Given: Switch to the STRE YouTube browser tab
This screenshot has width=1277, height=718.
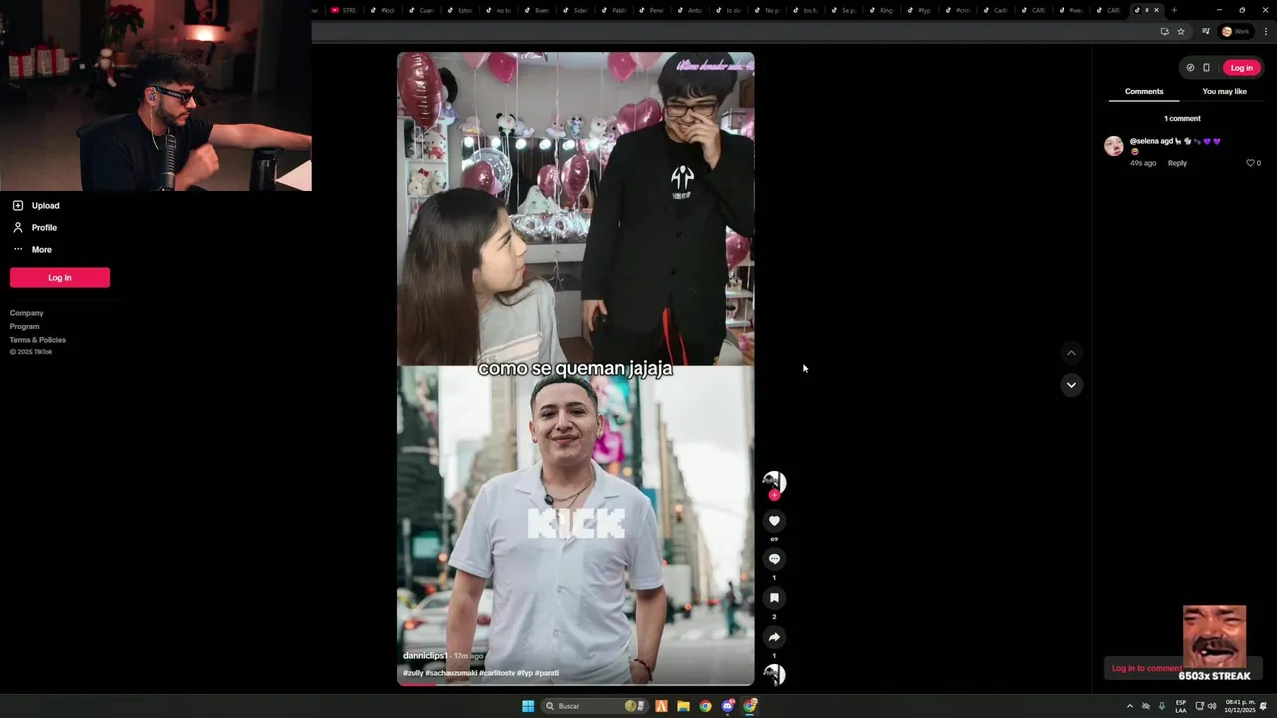Looking at the screenshot, I should click(x=343, y=10).
